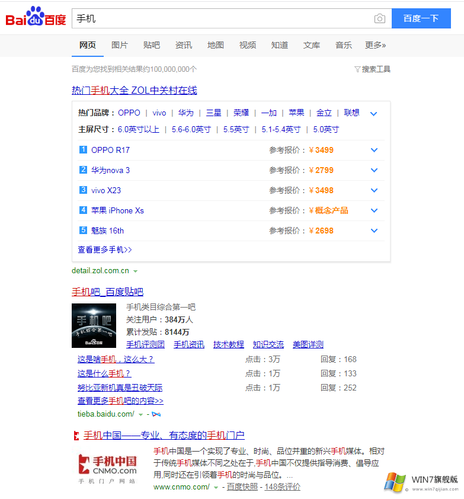Choose 5.0英寸 screen size
The image size is (464, 499).
[x=326, y=130]
